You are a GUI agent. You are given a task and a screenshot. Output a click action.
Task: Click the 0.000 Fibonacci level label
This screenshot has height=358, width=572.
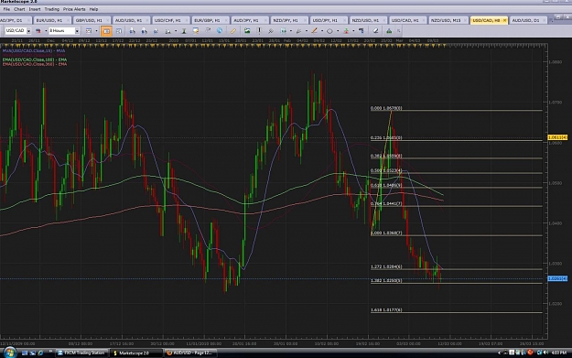tap(386, 108)
